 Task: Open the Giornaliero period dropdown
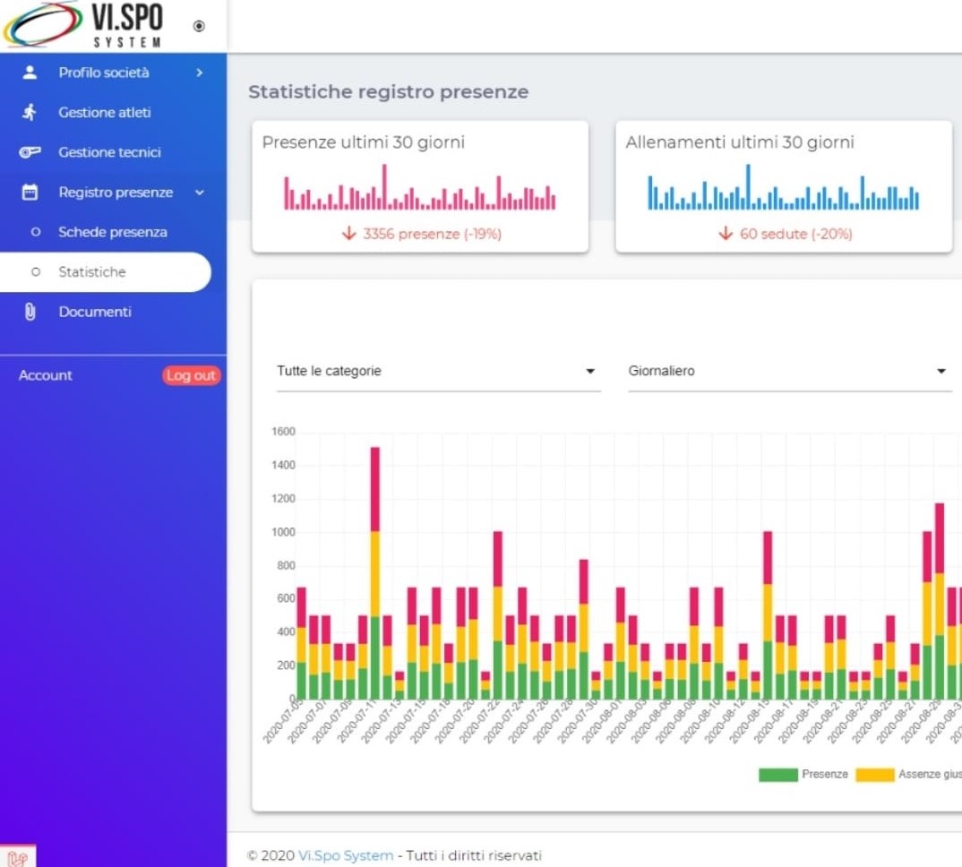790,371
